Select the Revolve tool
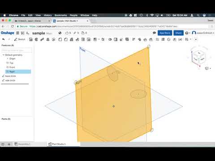This screenshot has height=161, width=215. coord(36,39)
